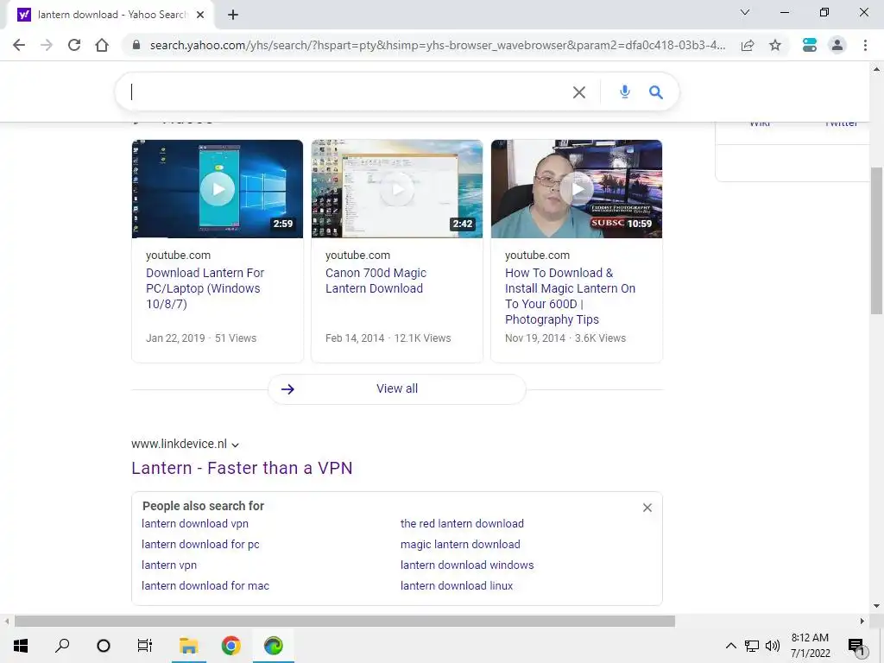Search for lantern download for pc
Image resolution: width=884 pixels, height=663 pixels.
tap(200, 545)
